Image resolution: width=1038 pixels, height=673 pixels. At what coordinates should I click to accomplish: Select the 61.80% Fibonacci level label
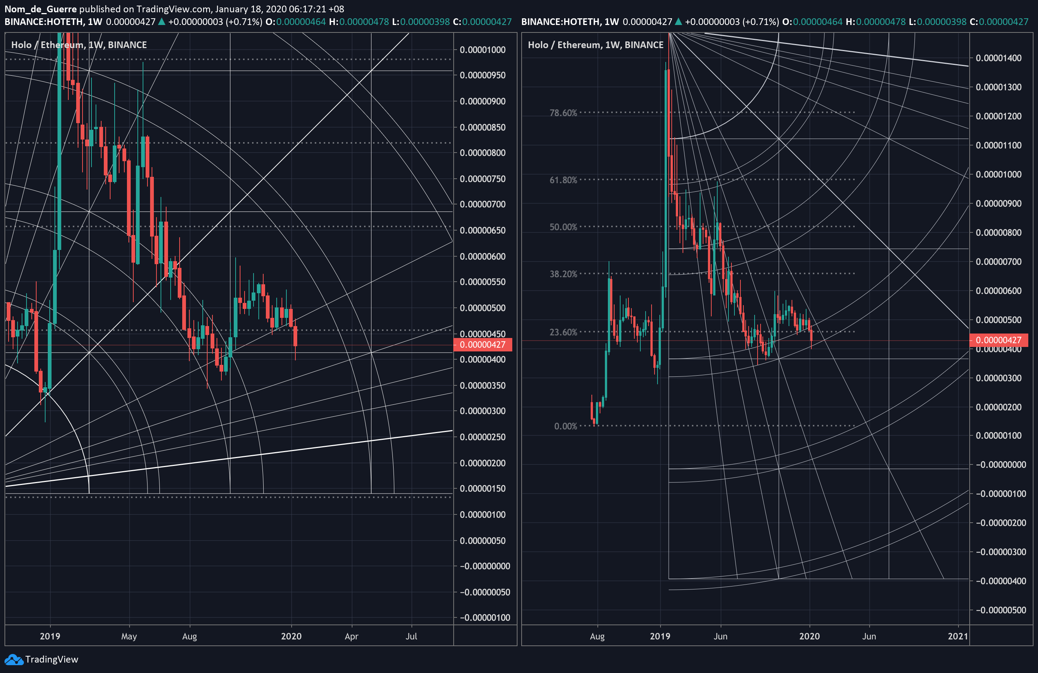[x=563, y=180]
